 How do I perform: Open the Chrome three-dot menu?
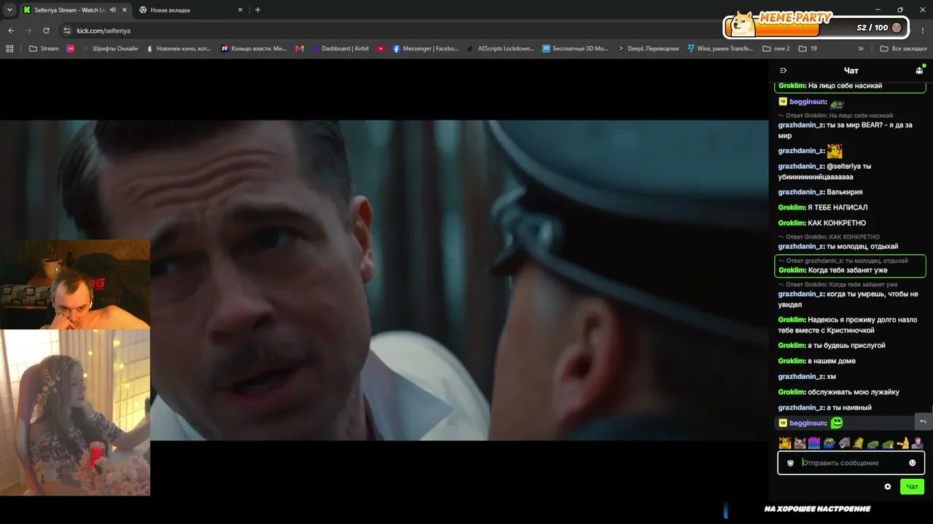[x=924, y=31]
